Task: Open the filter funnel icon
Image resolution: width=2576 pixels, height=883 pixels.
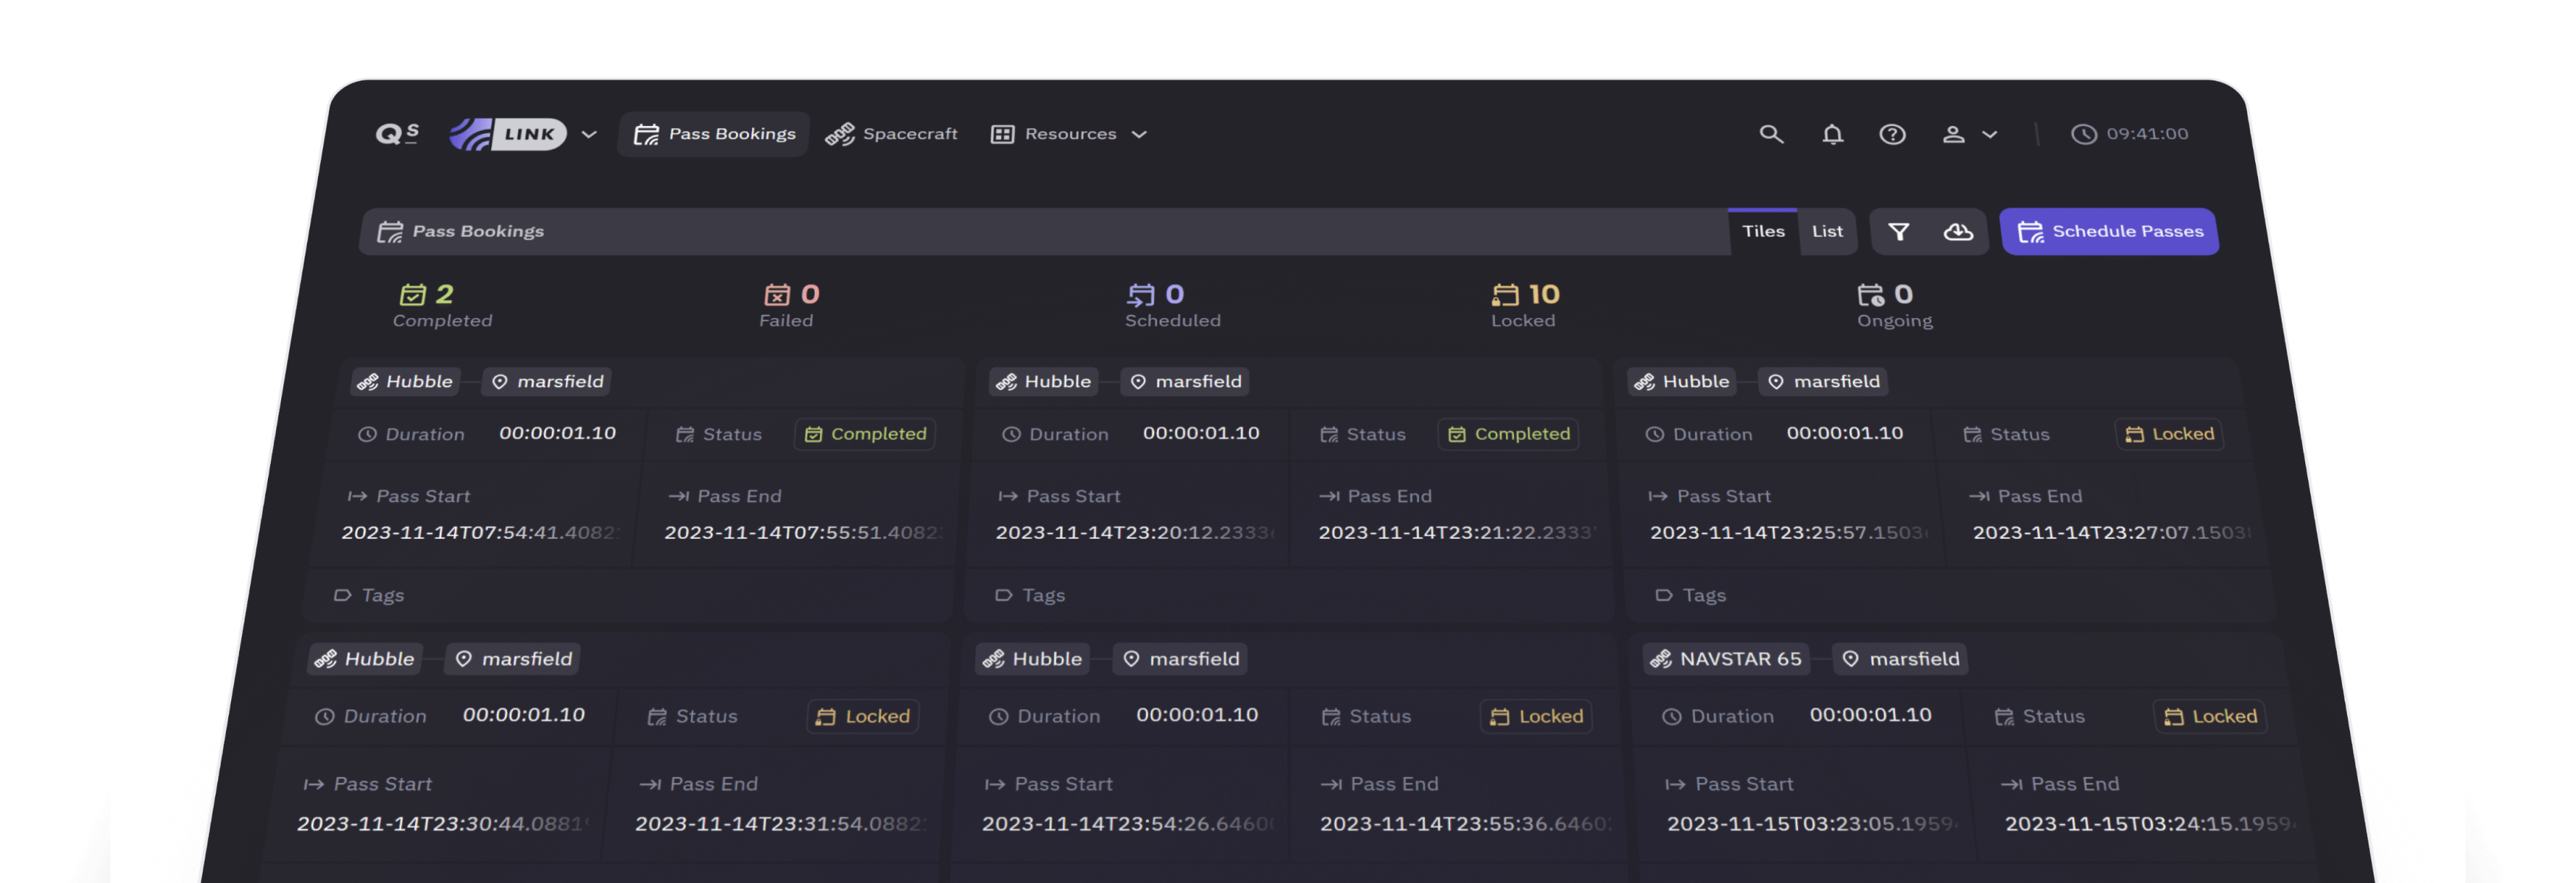Action: pyautogui.click(x=1899, y=232)
